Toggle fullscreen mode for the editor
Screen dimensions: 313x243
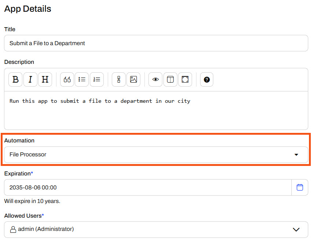click(185, 80)
